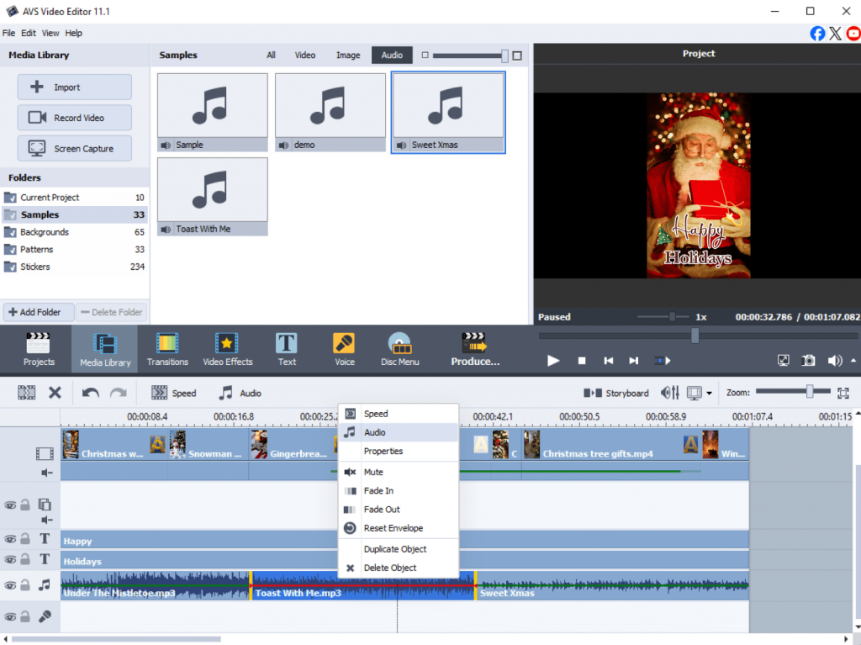
Task: Expand the volume control arrow beside speaker
Action: click(x=853, y=360)
